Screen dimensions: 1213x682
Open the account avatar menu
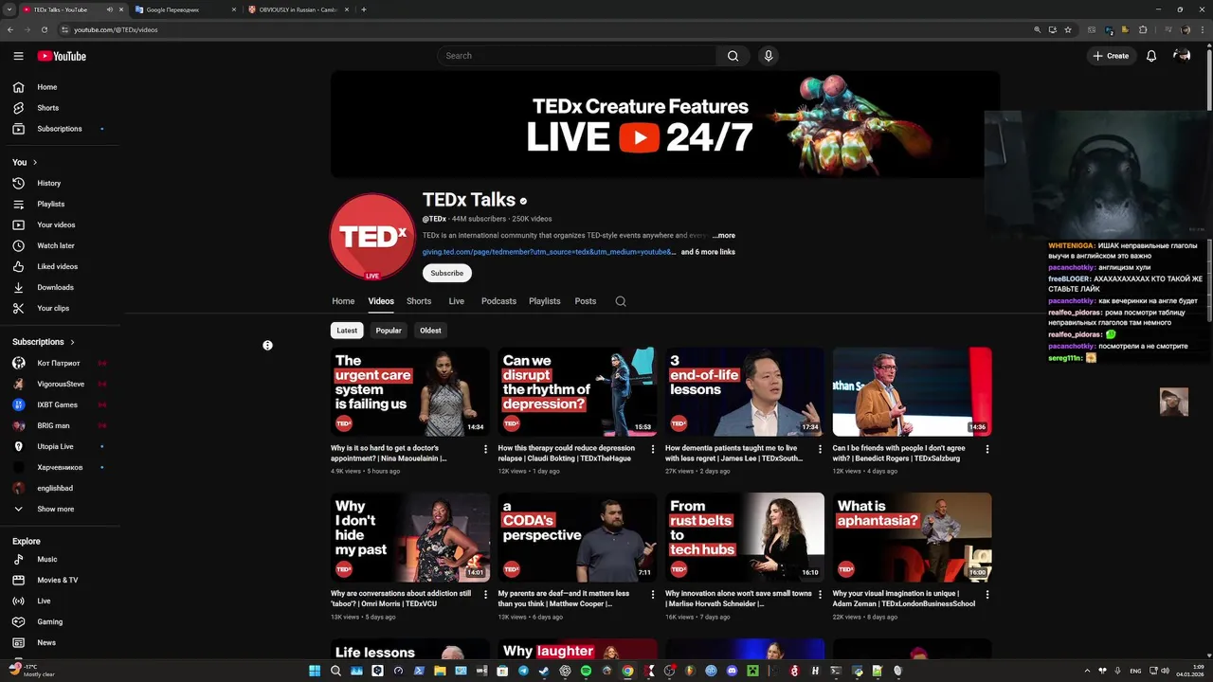(1182, 56)
